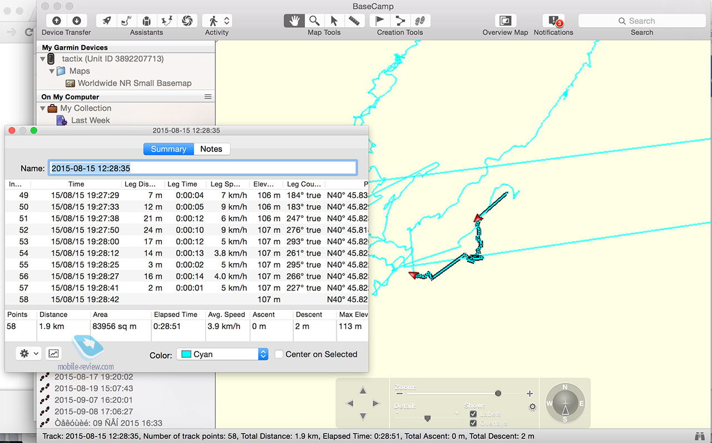Screen dimensions: 712x443
Task: Open the rocket assistant icon
Action: (107, 21)
